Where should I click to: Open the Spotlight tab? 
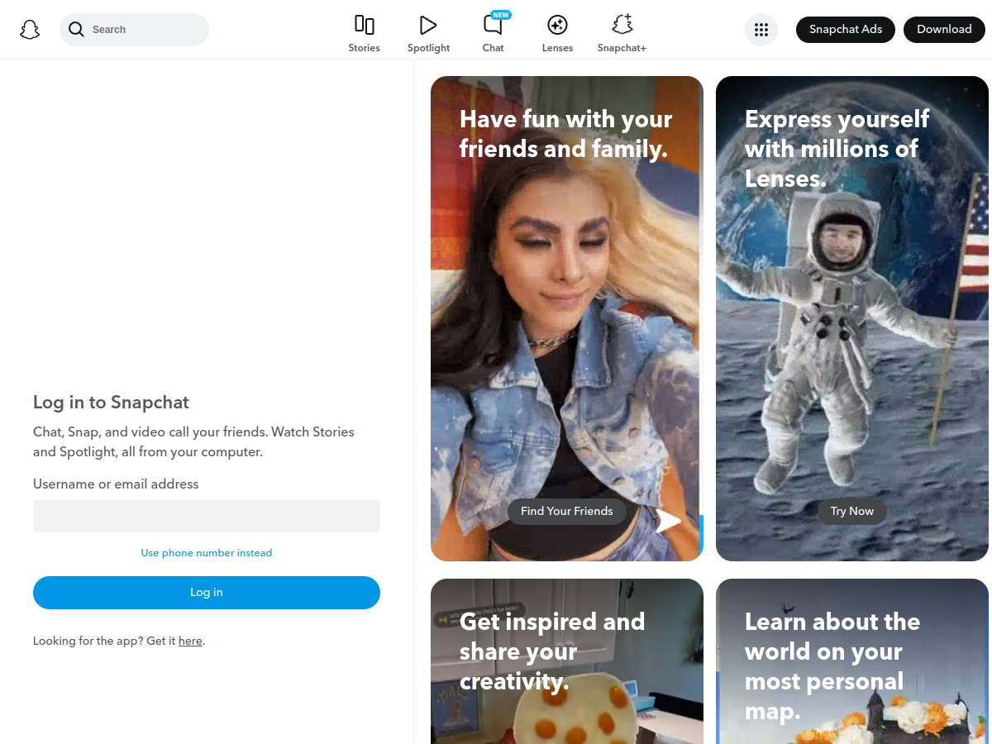[428, 34]
